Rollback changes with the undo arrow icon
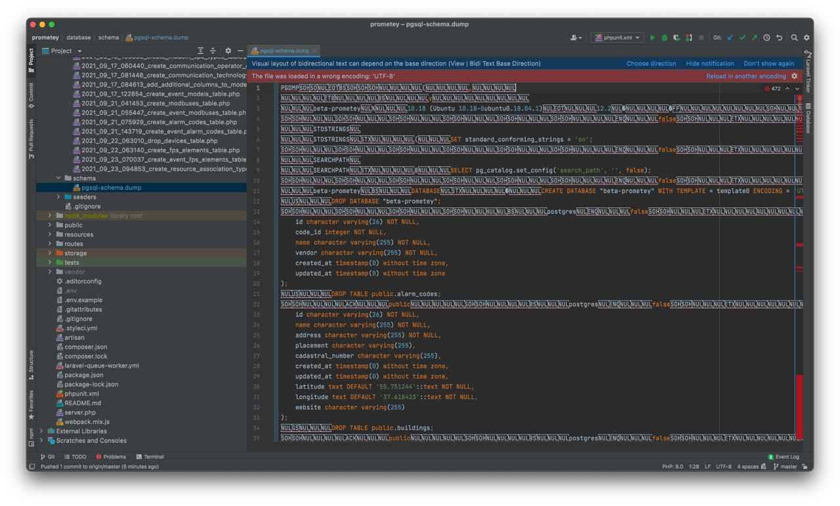 click(x=779, y=38)
